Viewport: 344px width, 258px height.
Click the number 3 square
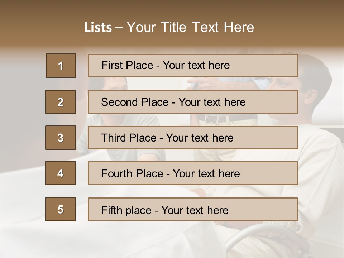pyautogui.click(x=61, y=138)
